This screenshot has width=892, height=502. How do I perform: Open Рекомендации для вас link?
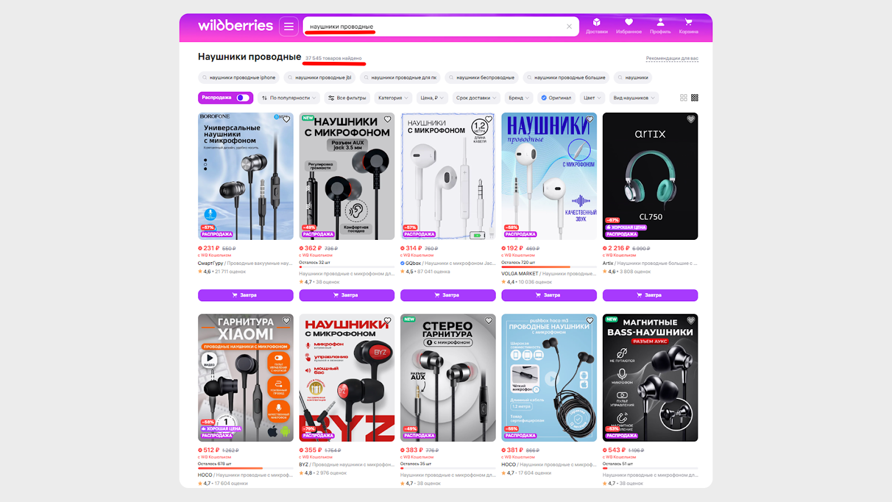672,58
